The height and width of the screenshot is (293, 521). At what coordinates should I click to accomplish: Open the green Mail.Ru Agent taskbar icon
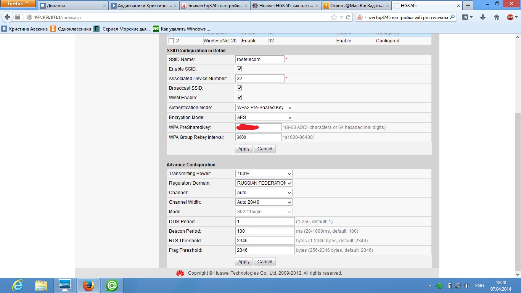pyautogui.click(x=112, y=285)
